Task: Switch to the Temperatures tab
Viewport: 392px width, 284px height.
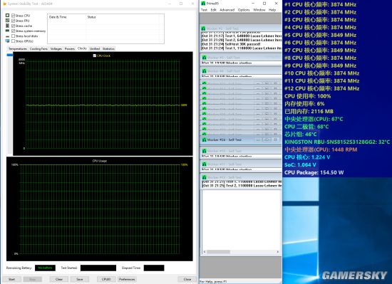Action: pos(18,48)
